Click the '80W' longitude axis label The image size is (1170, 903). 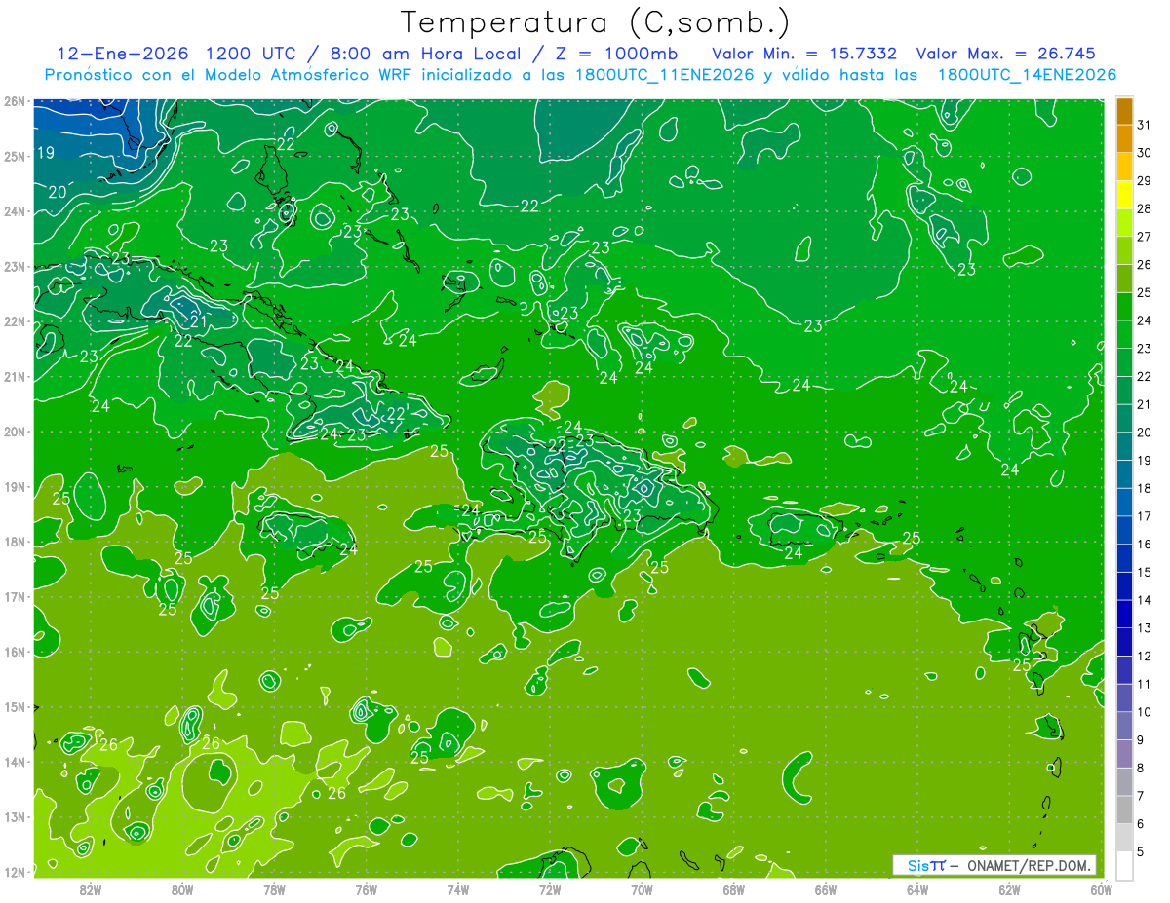[182, 889]
